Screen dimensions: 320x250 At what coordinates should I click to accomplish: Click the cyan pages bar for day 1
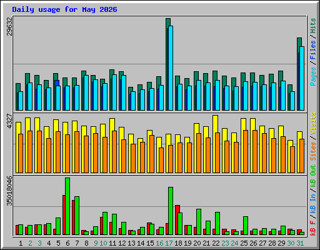pyautogui.click(x=21, y=101)
